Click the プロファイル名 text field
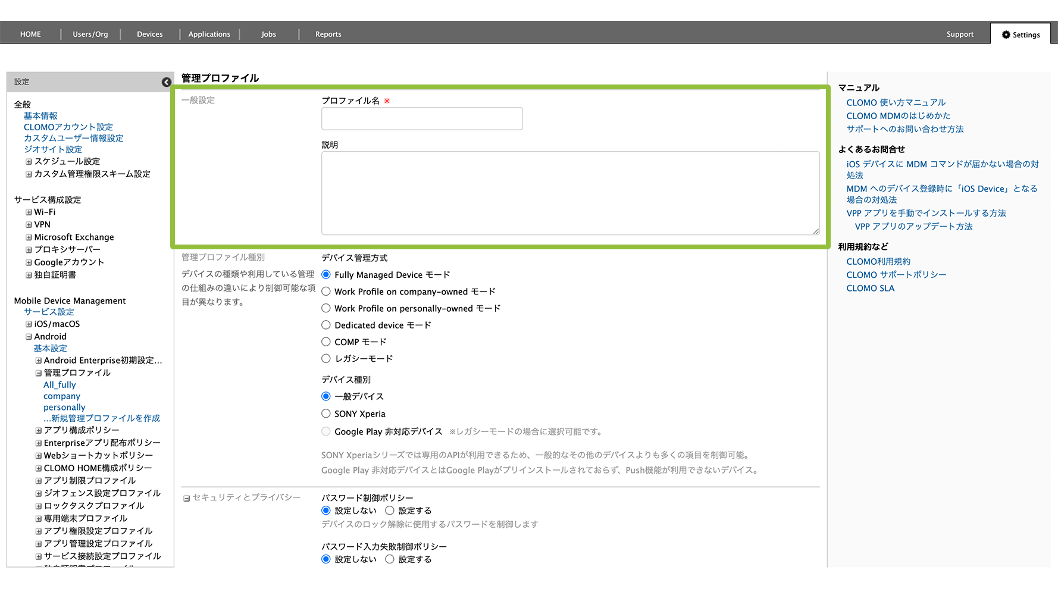The width and height of the screenshot is (1058, 595). [422, 119]
